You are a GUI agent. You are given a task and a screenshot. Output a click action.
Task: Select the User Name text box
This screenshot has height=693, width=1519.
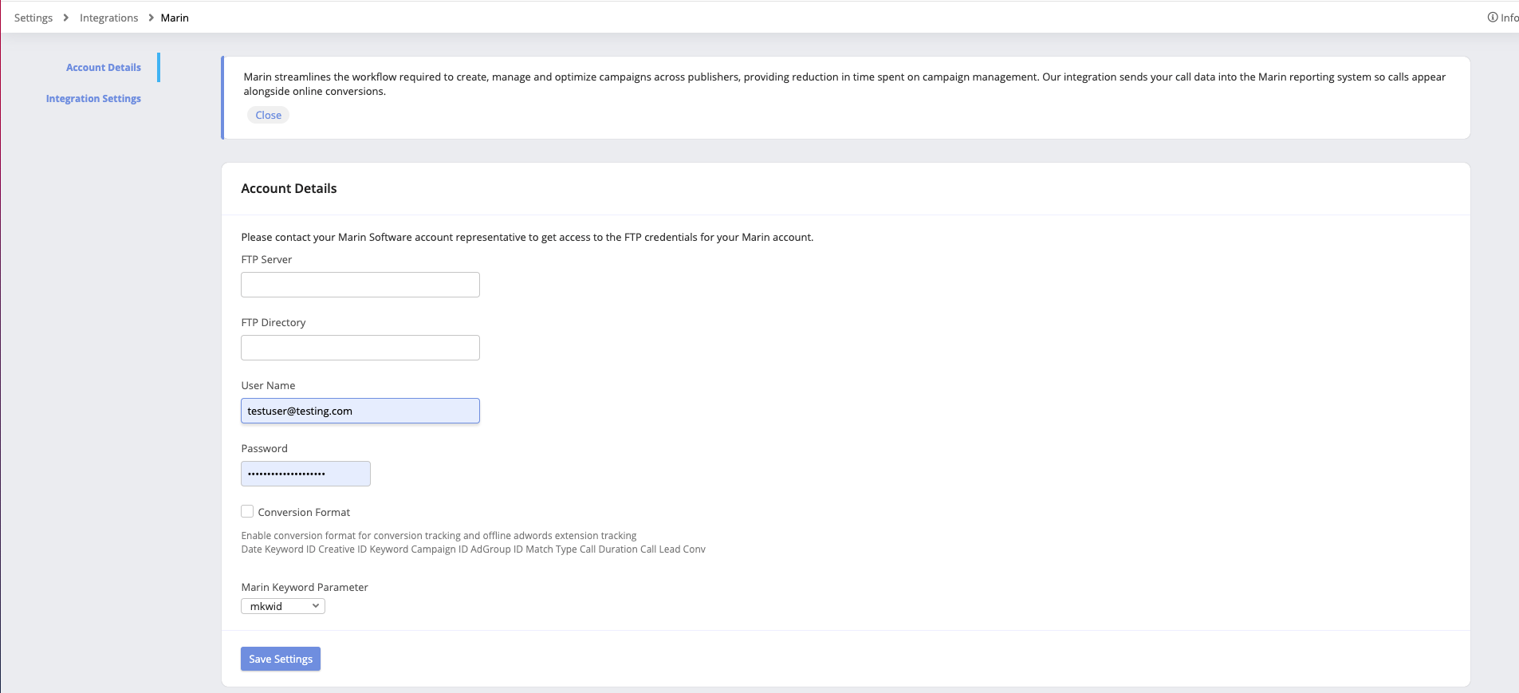(x=360, y=411)
